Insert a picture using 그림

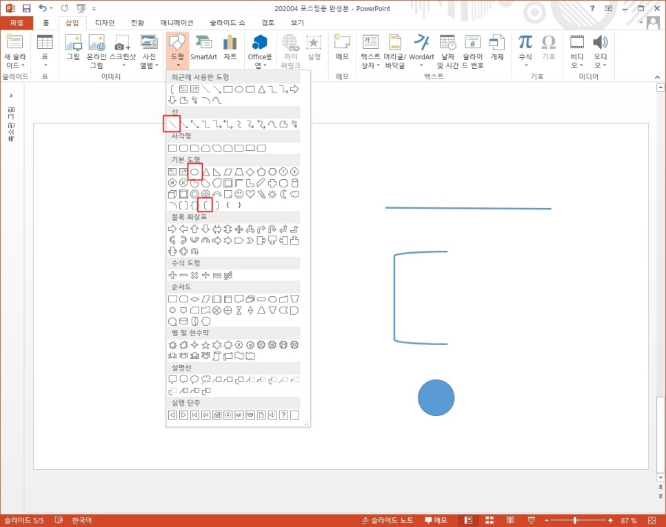point(73,48)
